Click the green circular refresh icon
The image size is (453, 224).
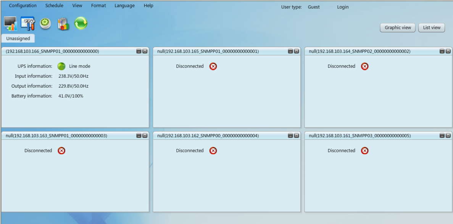[81, 24]
